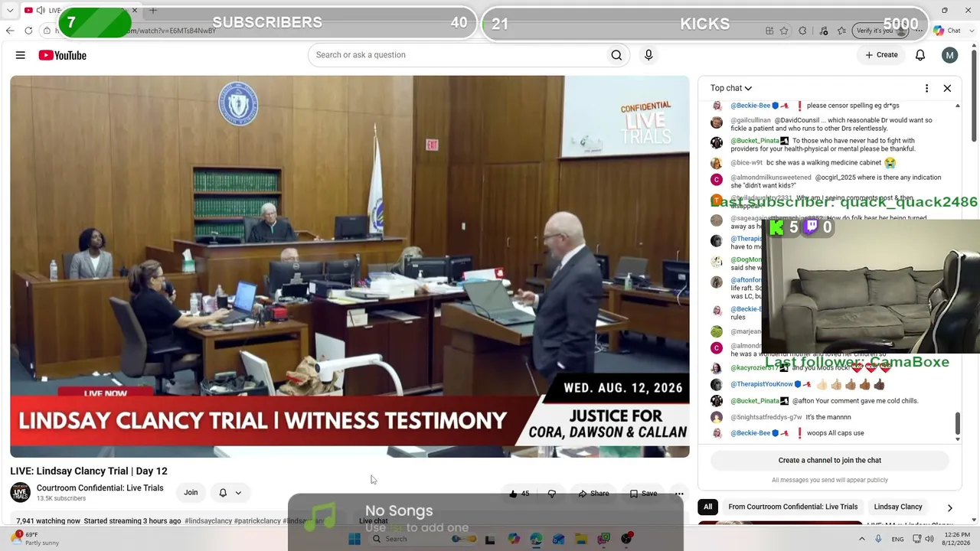Dislike the video with thumbs down

(x=552, y=494)
